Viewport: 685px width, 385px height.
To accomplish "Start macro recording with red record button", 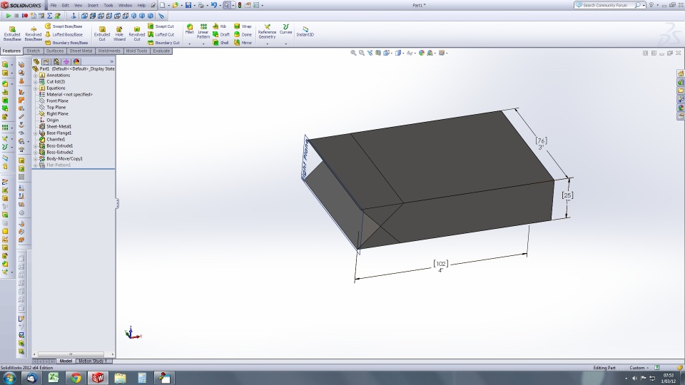I will coord(25,16).
